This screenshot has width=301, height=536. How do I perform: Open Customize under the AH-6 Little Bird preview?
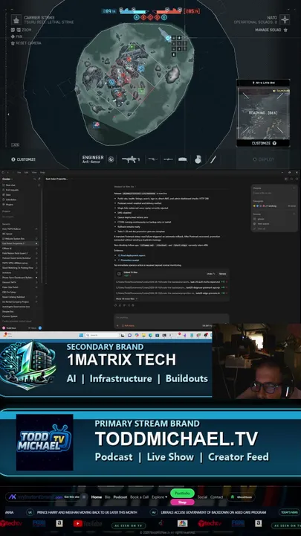(x=263, y=143)
